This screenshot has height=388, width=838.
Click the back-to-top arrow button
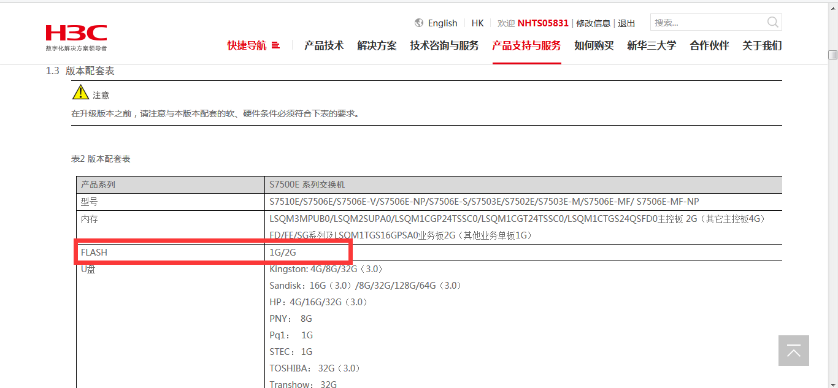(794, 351)
